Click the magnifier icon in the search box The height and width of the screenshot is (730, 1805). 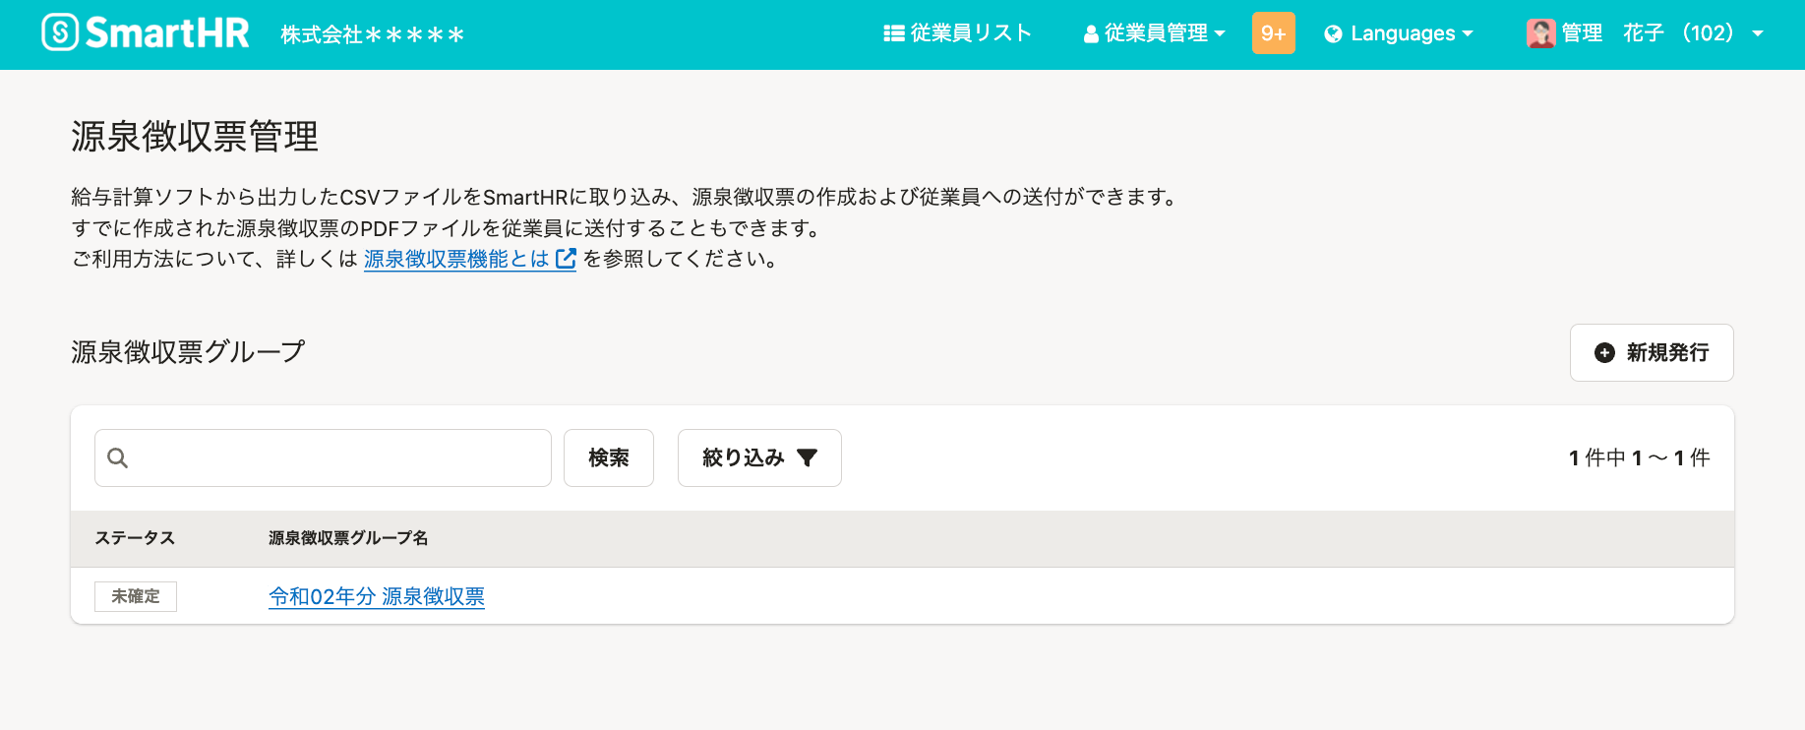(x=118, y=457)
